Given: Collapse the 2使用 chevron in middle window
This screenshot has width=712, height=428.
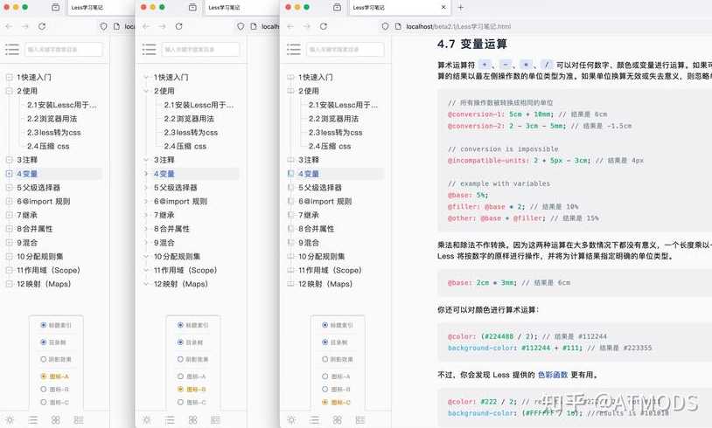Looking at the screenshot, I should pyautogui.click(x=146, y=91).
